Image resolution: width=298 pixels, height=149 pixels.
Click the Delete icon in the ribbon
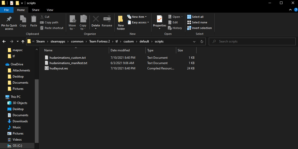tap(96, 19)
